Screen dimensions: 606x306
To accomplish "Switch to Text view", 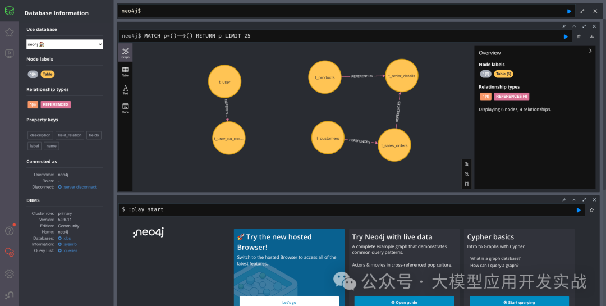I will 125,90.
